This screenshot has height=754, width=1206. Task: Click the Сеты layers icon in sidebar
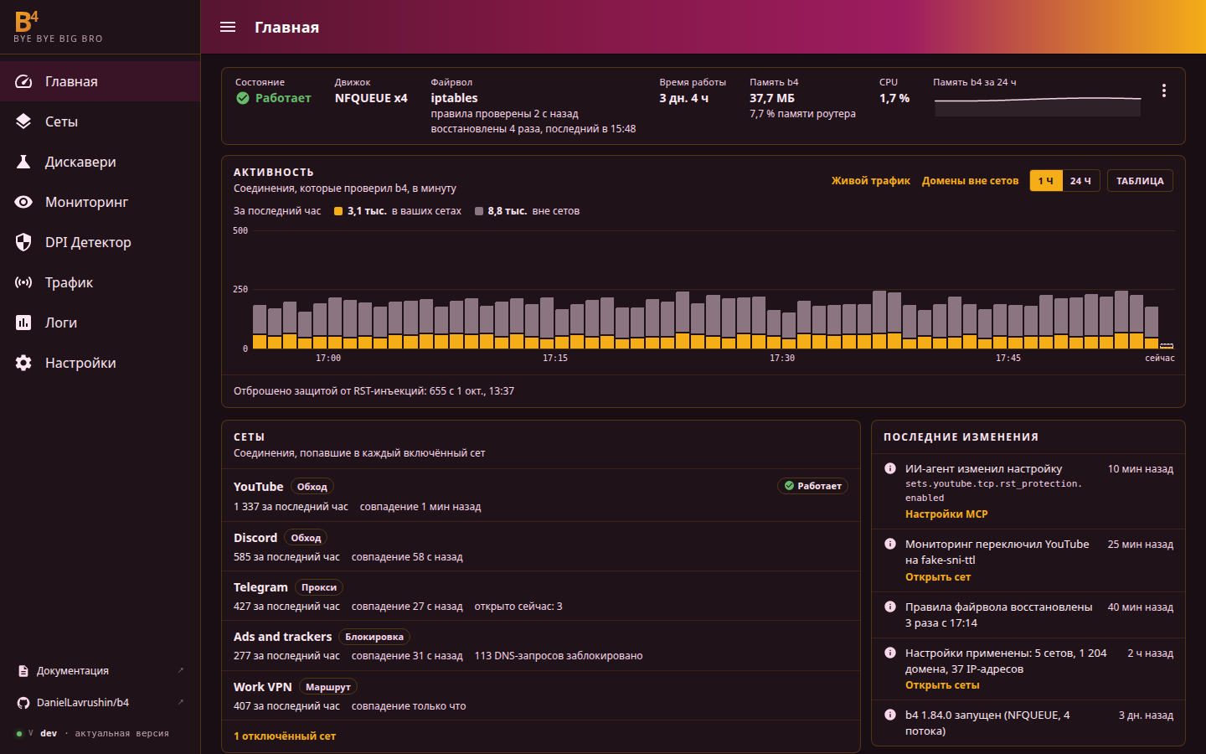pyautogui.click(x=23, y=121)
